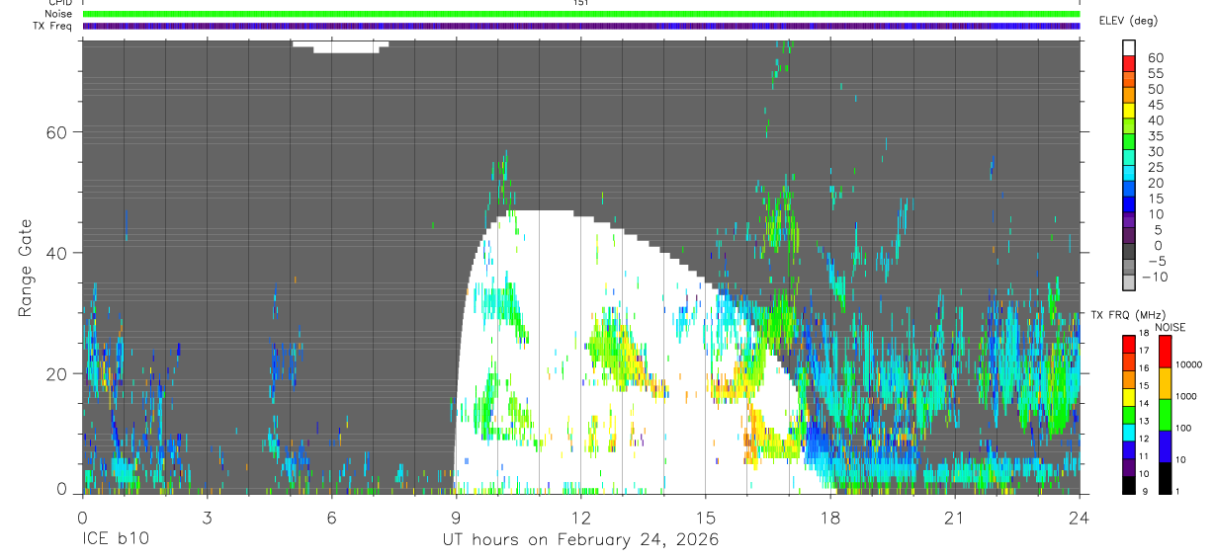This screenshot has width=1214, height=560.
Task: Click the '100' value on NOISE legend
Action: (x=1181, y=428)
